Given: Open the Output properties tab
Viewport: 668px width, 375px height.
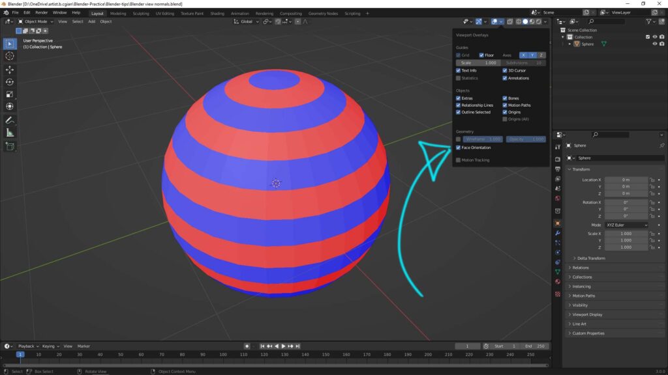Looking at the screenshot, I should pyautogui.click(x=558, y=169).
